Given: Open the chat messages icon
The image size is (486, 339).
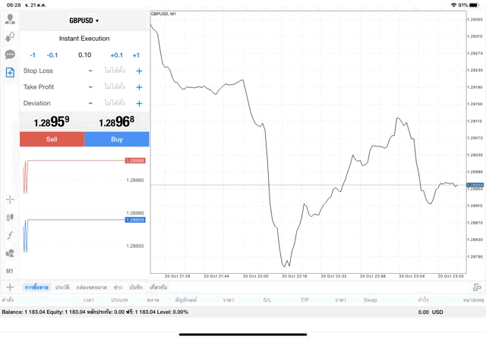Looking at the screenshot, I should (10, 55).
